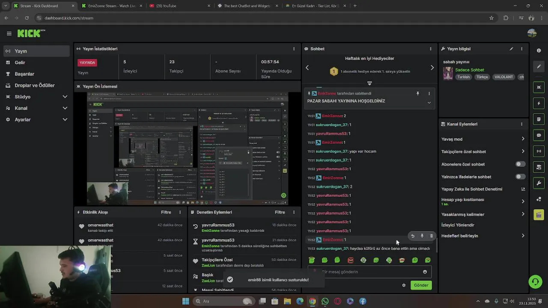Toggle Abonelere özel sohbet switch
The width and height of the screenshot is (548, 308).
pos(520,164)
